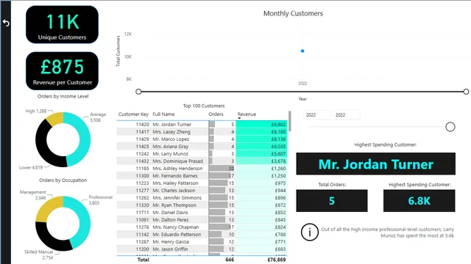Click the back arrow icon in the sidebar
This screenshot has height=264, width=471.
[x=6, y=23]
